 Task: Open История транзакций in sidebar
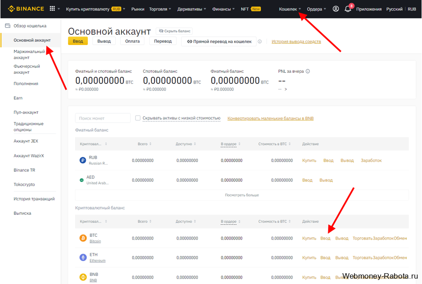(34, 199)
